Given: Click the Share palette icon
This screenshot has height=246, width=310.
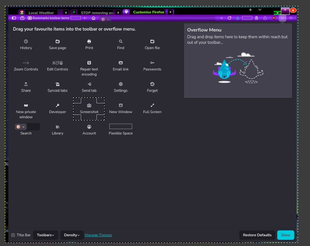Looking at the screenshot, I should [26, 84].
